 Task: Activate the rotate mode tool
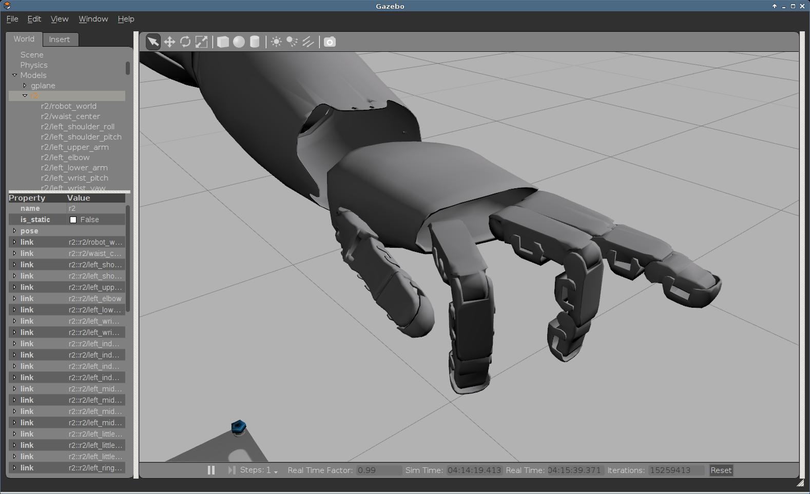pos(185,42)
